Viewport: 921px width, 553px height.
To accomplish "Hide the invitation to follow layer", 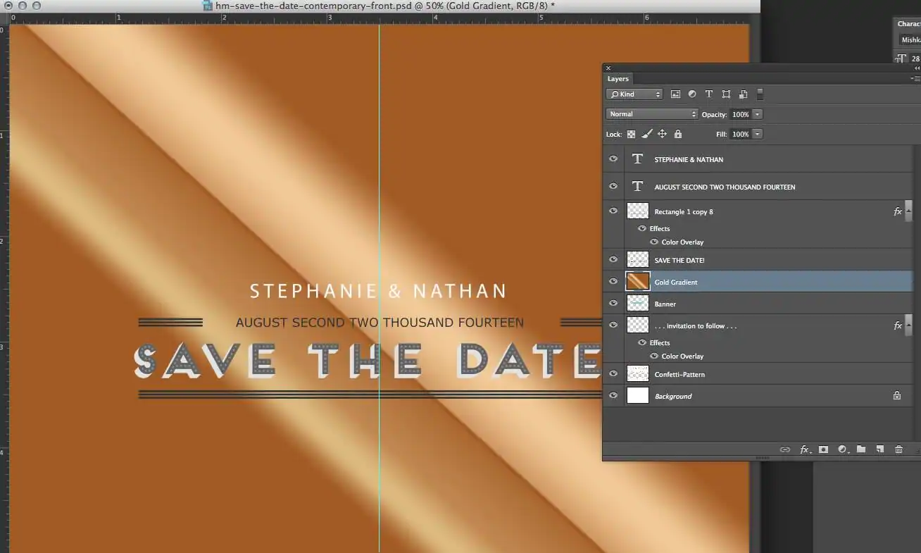I will 613,325.
